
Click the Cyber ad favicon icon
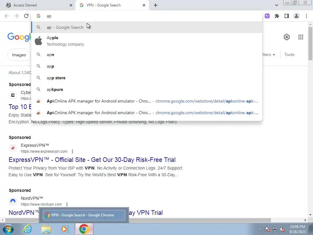(x=13, y=95)
